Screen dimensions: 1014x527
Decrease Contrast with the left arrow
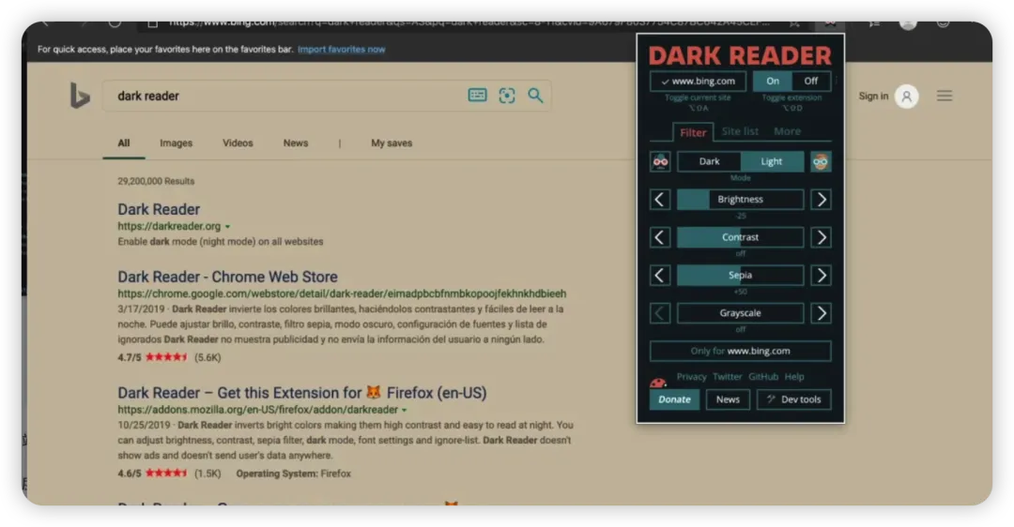coord(660,237)
